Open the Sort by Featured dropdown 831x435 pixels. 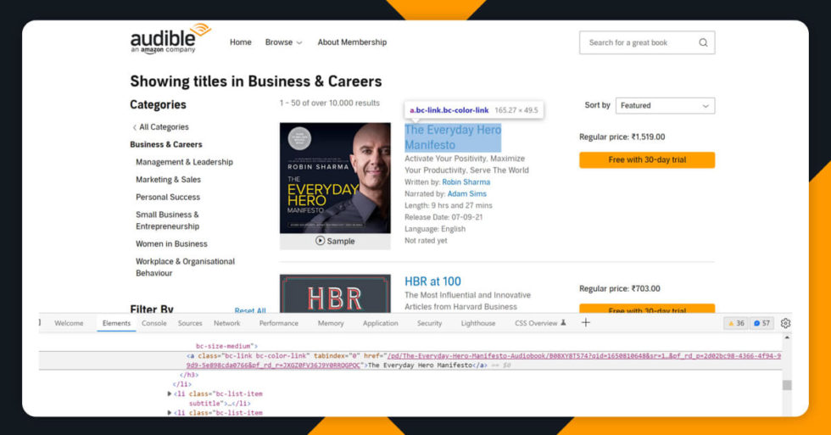tap(665, 105)
